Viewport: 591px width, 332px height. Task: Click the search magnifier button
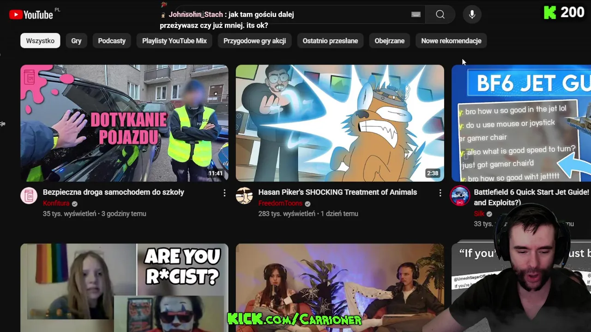pyautogui.click(x=440, y=14)
